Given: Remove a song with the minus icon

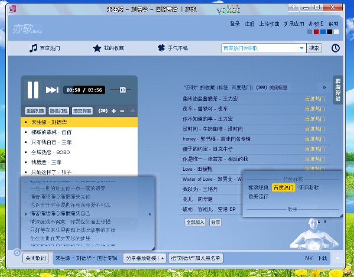Looking at the screenshot, I should (122, 111).
